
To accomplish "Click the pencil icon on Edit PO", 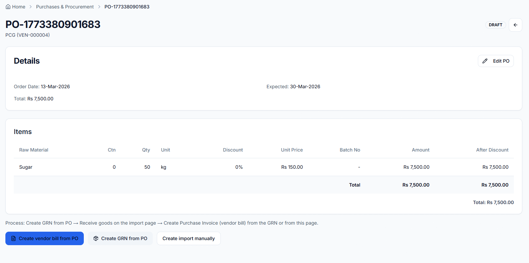I will click(485, 61).
